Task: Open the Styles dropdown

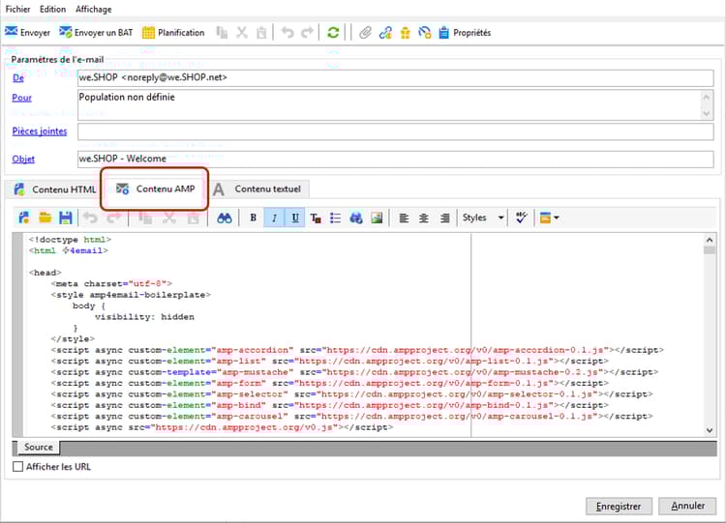Action: (483, 218)
